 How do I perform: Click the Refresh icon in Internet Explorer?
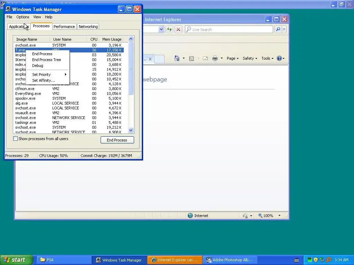point(169,29)
